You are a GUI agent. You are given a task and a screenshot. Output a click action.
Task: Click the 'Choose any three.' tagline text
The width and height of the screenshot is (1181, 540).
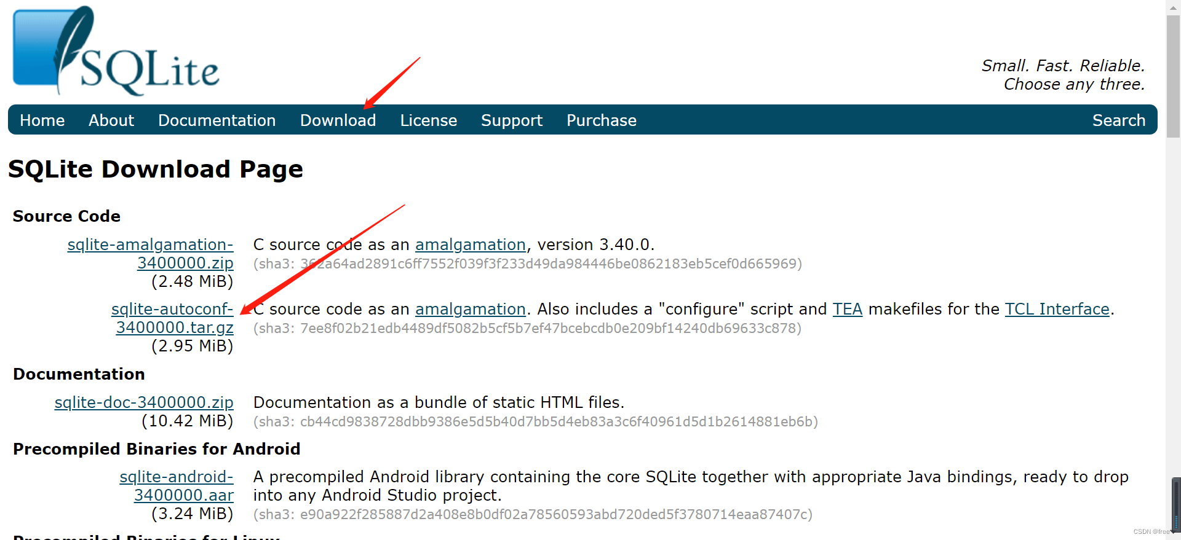click(1074, 84)
